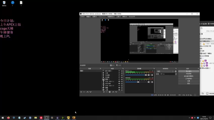Screen dimensions: 214x120
Task: Open the StreamFX menu in OBS
Action: click(132, 17)
